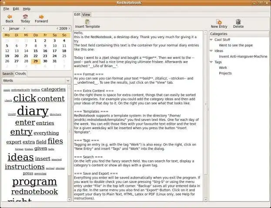The image size is (271, 208).
Task: Select day 1 in the calendar
Action: coord(35,41)
